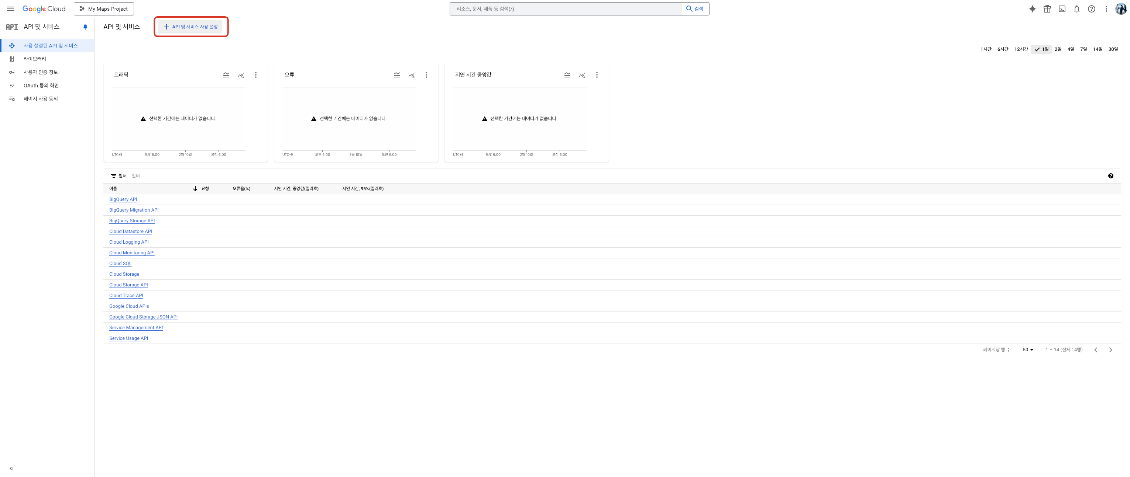Open the Gemini AI assistant sparkle icon
This screenshot has height=477, width=1130.
click(x=1032, y=9)
